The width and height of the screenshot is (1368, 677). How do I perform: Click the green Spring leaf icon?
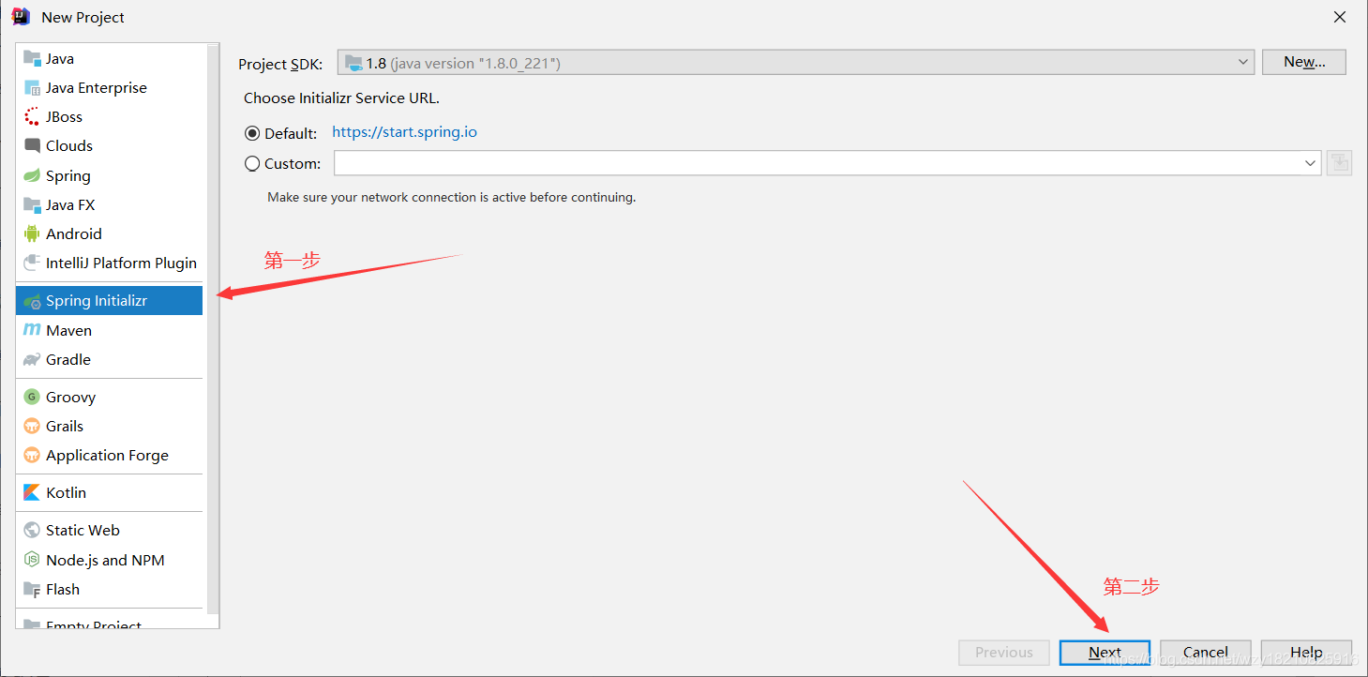tap(32, 175)
